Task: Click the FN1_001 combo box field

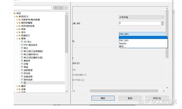Action: coord(142,34)
